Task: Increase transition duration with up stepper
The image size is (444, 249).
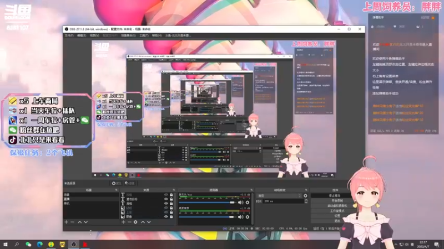Action: point(306,200)
